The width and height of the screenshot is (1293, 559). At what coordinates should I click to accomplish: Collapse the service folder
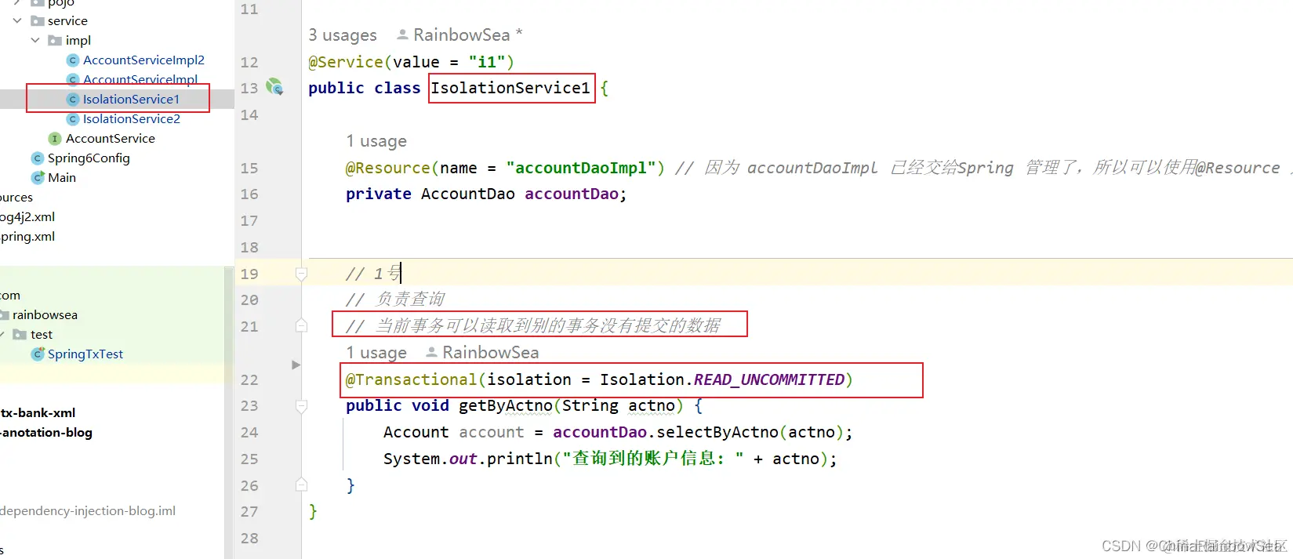coord(17,21)
